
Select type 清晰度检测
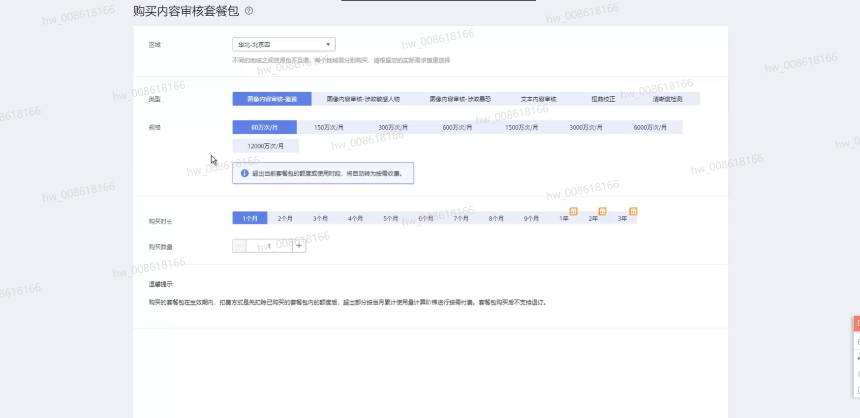point(668,99)
